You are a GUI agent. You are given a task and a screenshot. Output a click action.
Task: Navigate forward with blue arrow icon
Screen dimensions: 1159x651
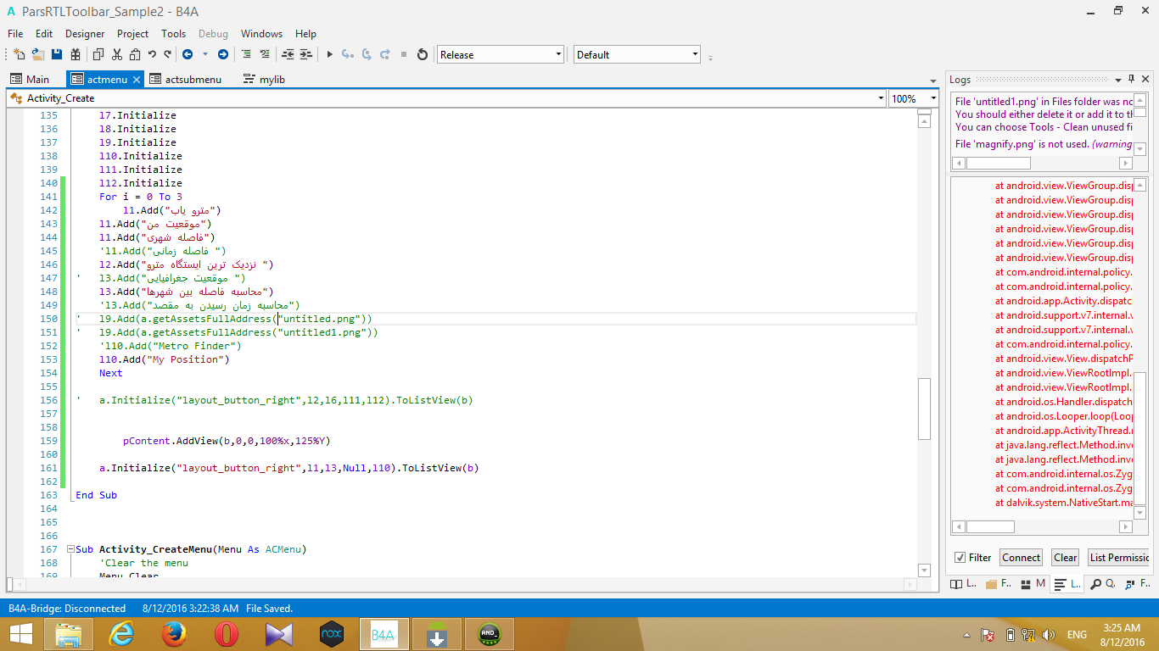click(223, 54)
